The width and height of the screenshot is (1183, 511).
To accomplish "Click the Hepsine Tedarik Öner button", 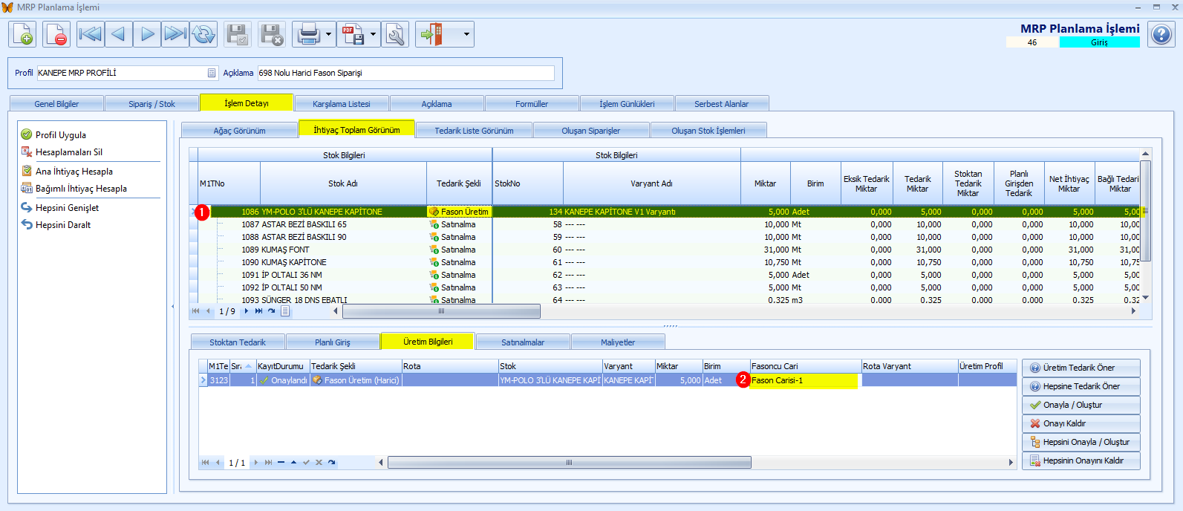I will (x=1081, y=386).
